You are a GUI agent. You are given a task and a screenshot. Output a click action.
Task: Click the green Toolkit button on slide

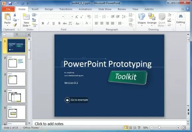(x=127, y=77)
